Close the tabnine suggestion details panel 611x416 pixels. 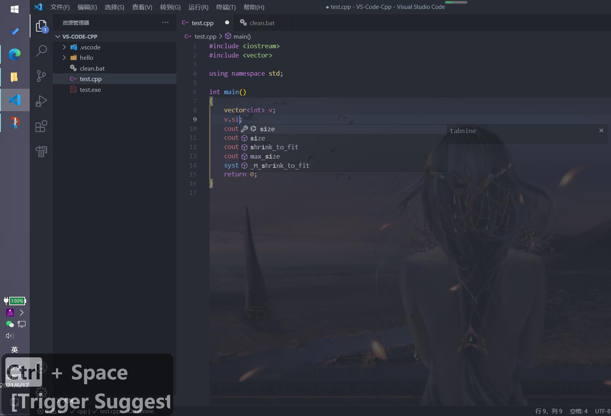601,130
